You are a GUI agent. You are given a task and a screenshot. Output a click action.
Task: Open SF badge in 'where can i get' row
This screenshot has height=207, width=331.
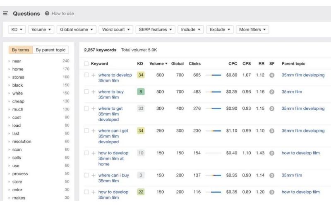tap(272, 131)
